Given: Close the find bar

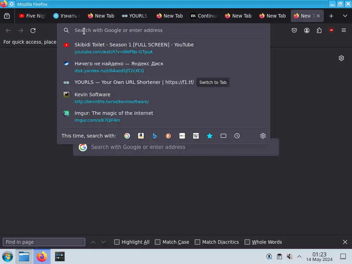Looking at the screenshot, I should (345, 242).
